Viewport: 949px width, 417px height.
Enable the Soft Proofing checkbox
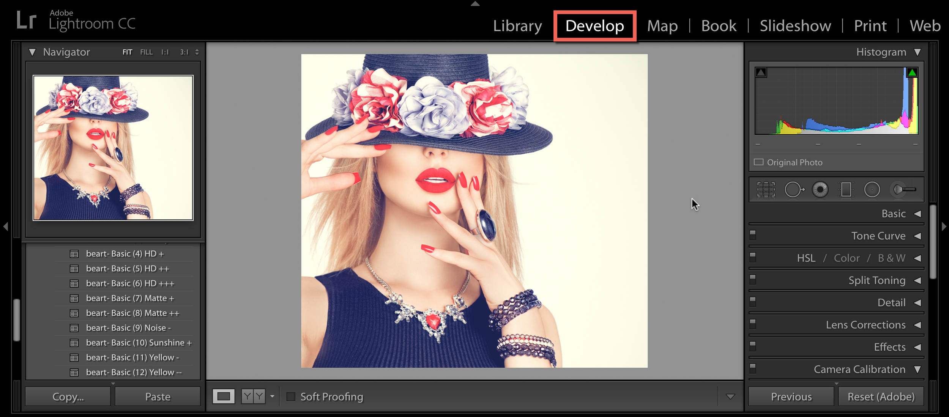pyautogui.click(x=291, y=397)
